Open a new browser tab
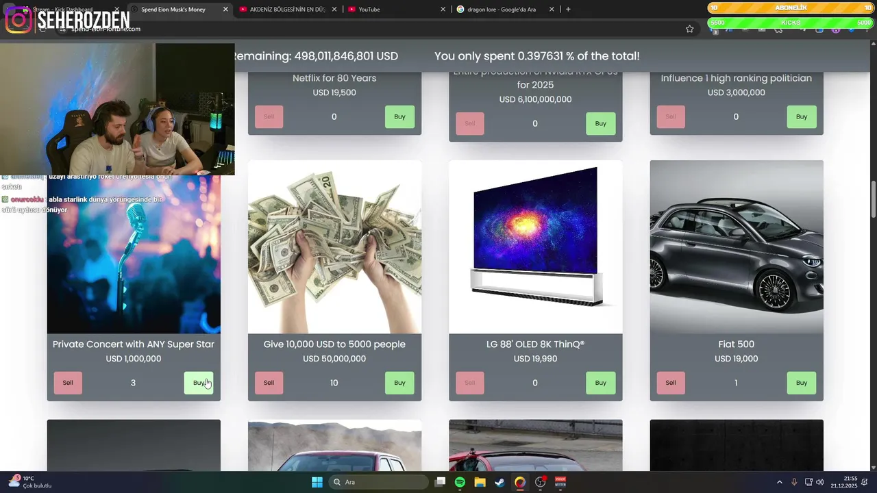 click(x=568, y=9)
